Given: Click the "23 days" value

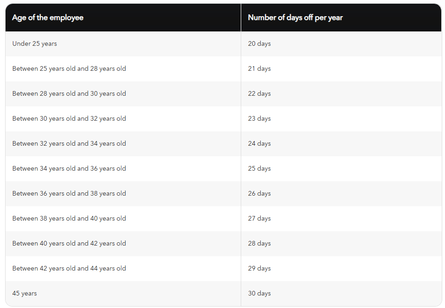Looking at the screenshot, I should 259,118.
